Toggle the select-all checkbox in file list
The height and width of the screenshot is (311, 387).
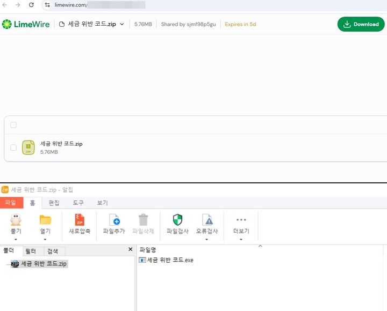(x=13, y=125)
